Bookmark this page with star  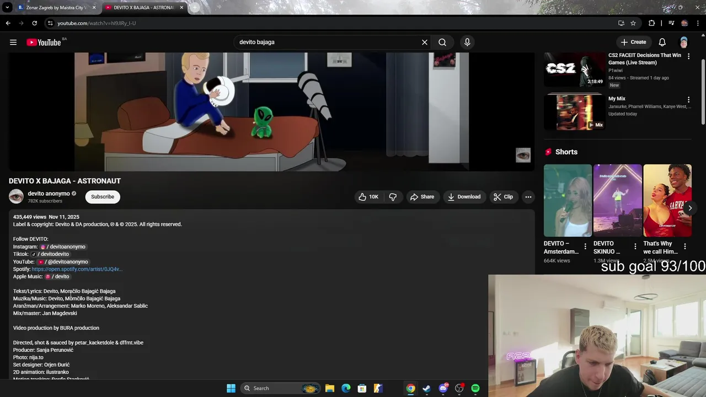pos(633,23)
